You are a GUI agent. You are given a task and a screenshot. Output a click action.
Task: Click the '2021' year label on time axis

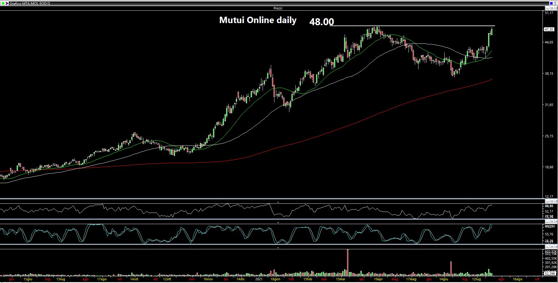pyautogui.click(x=259, y=279)
